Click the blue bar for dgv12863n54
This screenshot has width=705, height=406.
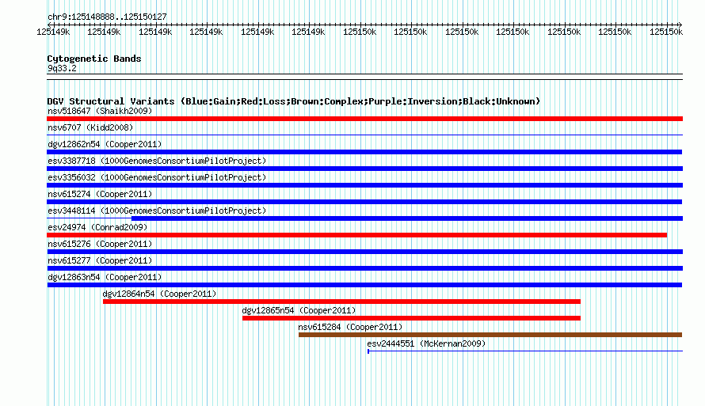click(x=364, y=285)
